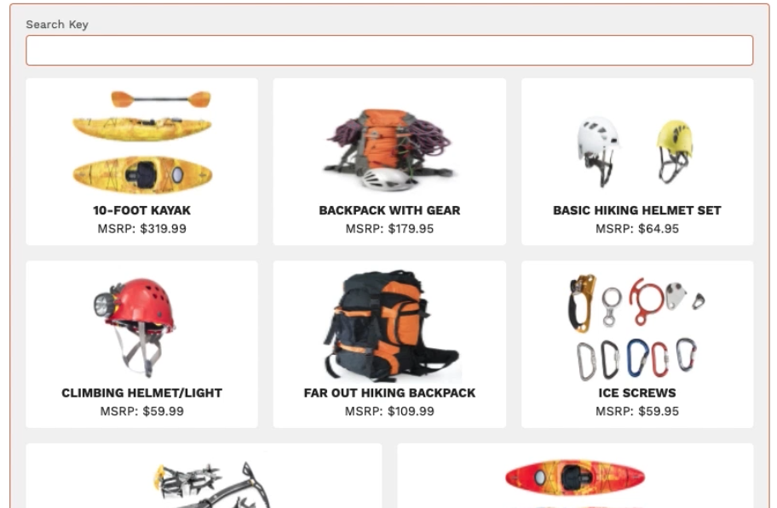Click the MSRP $319.99 price text

[141, 229]
